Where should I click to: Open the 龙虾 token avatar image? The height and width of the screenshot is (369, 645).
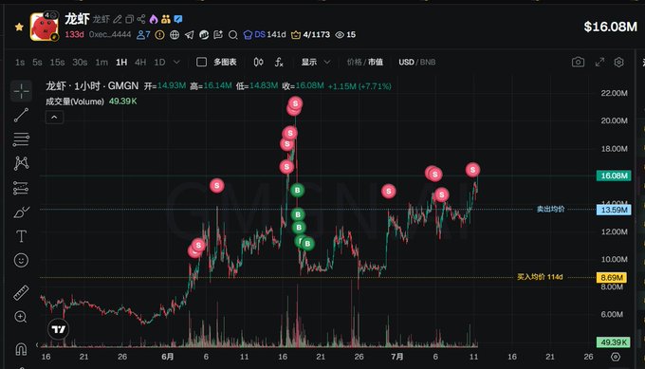tap(44, 27)
